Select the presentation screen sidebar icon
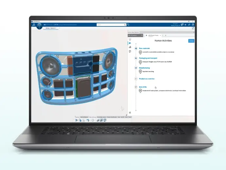The height and width of the screenshot is (170, 226). (130, 39)
